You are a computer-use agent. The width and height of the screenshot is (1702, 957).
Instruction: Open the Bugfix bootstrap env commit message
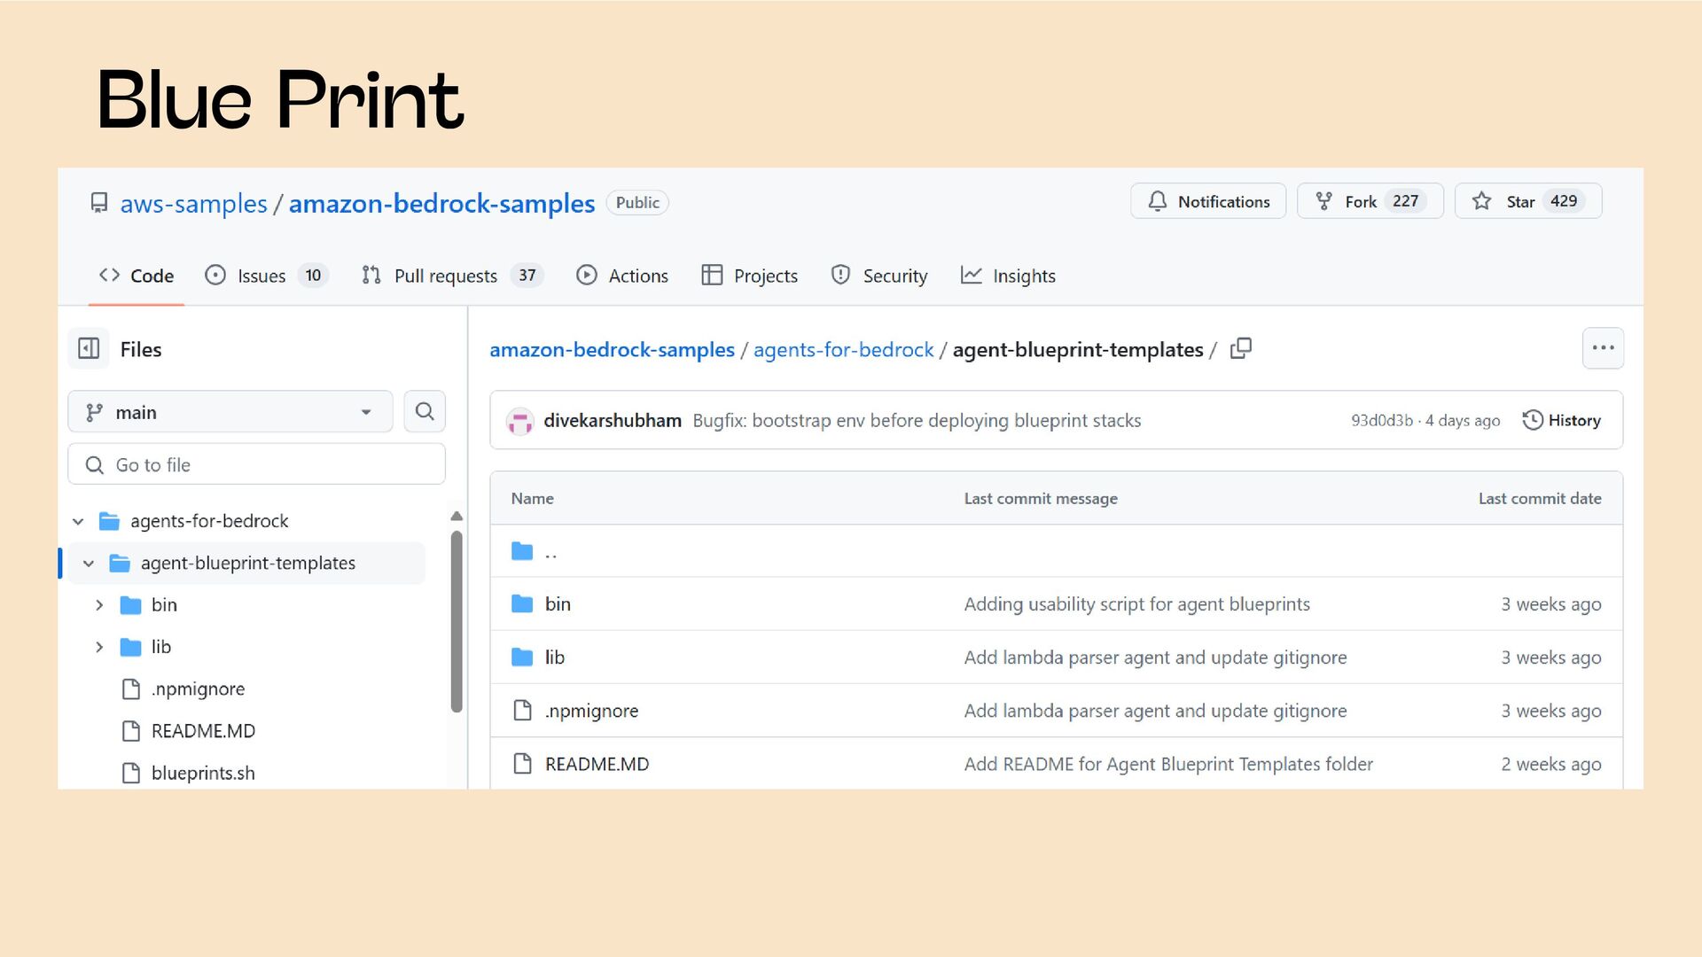[x=917, y=420]
